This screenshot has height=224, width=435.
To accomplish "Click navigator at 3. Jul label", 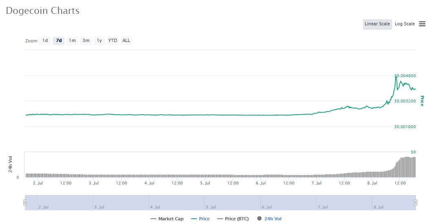I will [99, 207].
